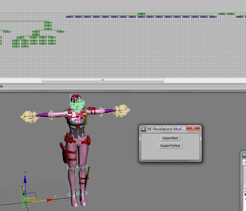The image size is (246, 211).
Task: Click the "RE-Revelations Mod ..." title text
Action: [166, 129]
